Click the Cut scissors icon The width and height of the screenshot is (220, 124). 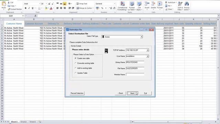coord(9,2)
